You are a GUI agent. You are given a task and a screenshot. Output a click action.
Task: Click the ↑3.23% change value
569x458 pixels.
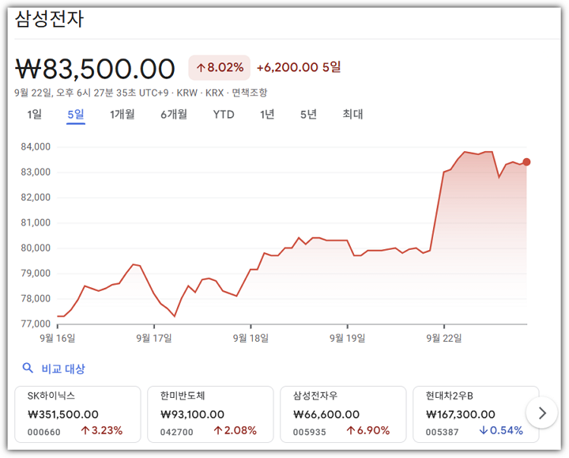pos(102,431)
